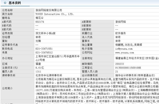Select phone number 021-33671551
159x104 pixels.
pos(44,49)
